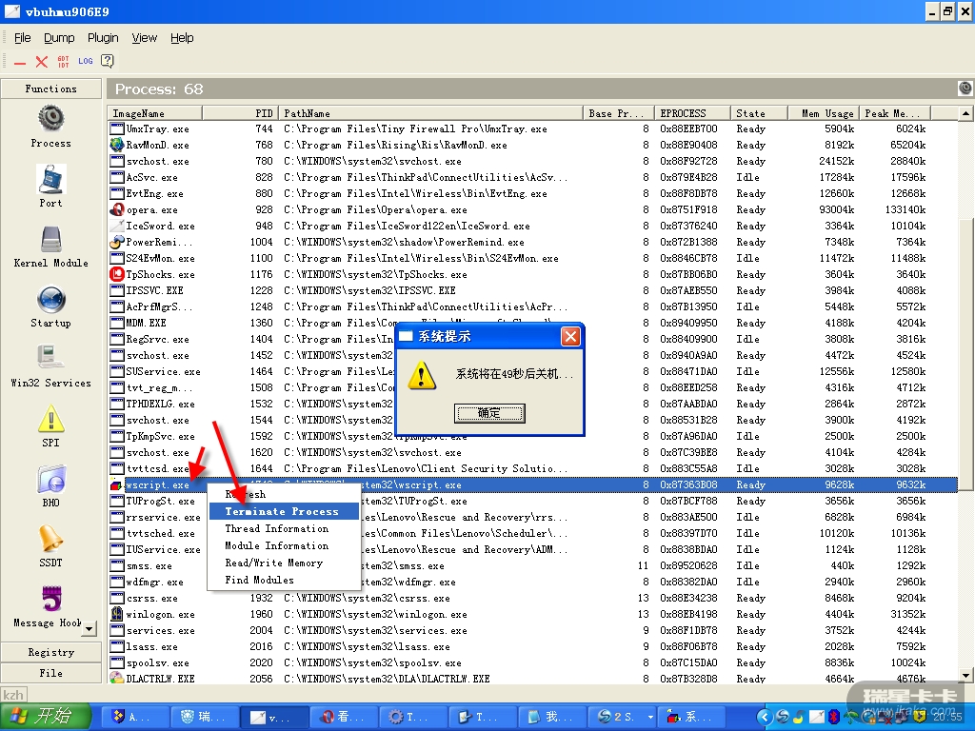
Task: Open the SSDT function icon
Action: coord(51,540)
